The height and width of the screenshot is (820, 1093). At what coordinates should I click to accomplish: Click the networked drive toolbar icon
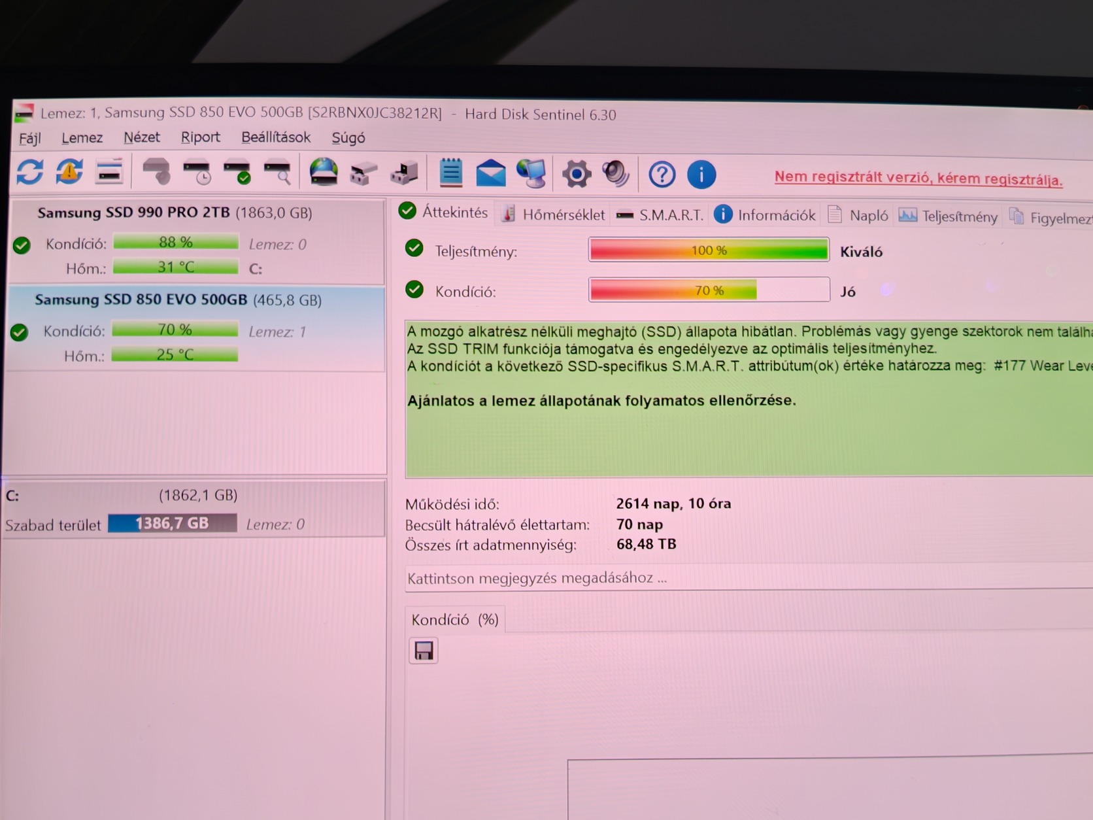tap(404, 173)
